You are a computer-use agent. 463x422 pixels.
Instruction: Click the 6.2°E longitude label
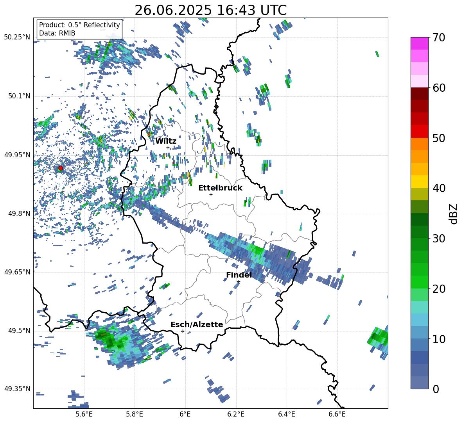coord(236,414)
